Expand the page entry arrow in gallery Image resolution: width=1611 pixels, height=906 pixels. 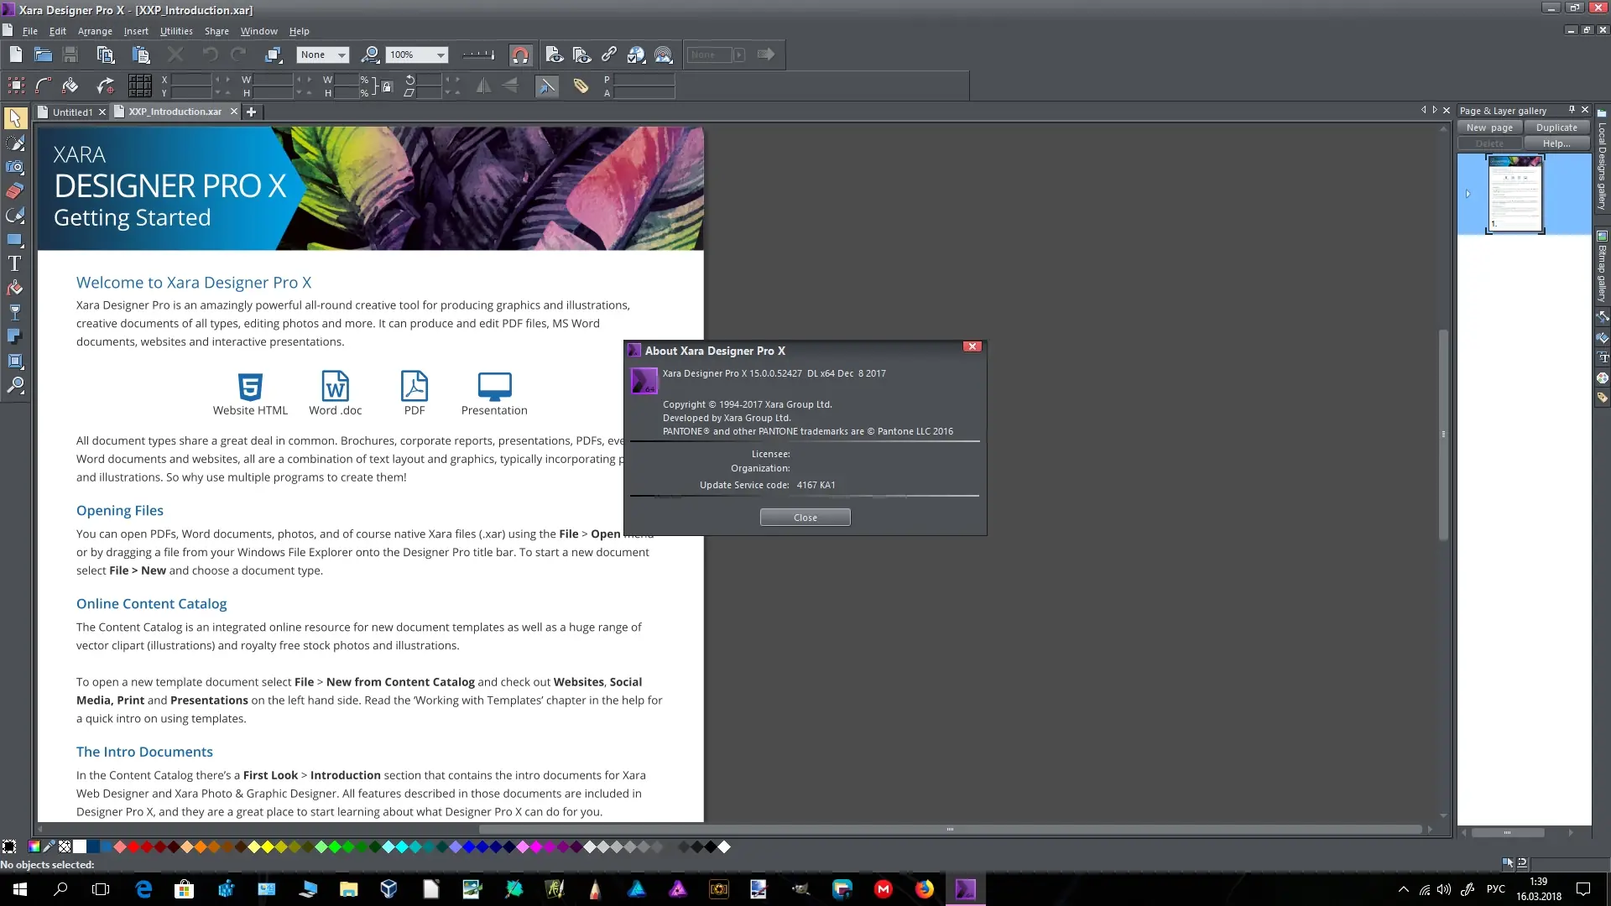coord(1468,194)
